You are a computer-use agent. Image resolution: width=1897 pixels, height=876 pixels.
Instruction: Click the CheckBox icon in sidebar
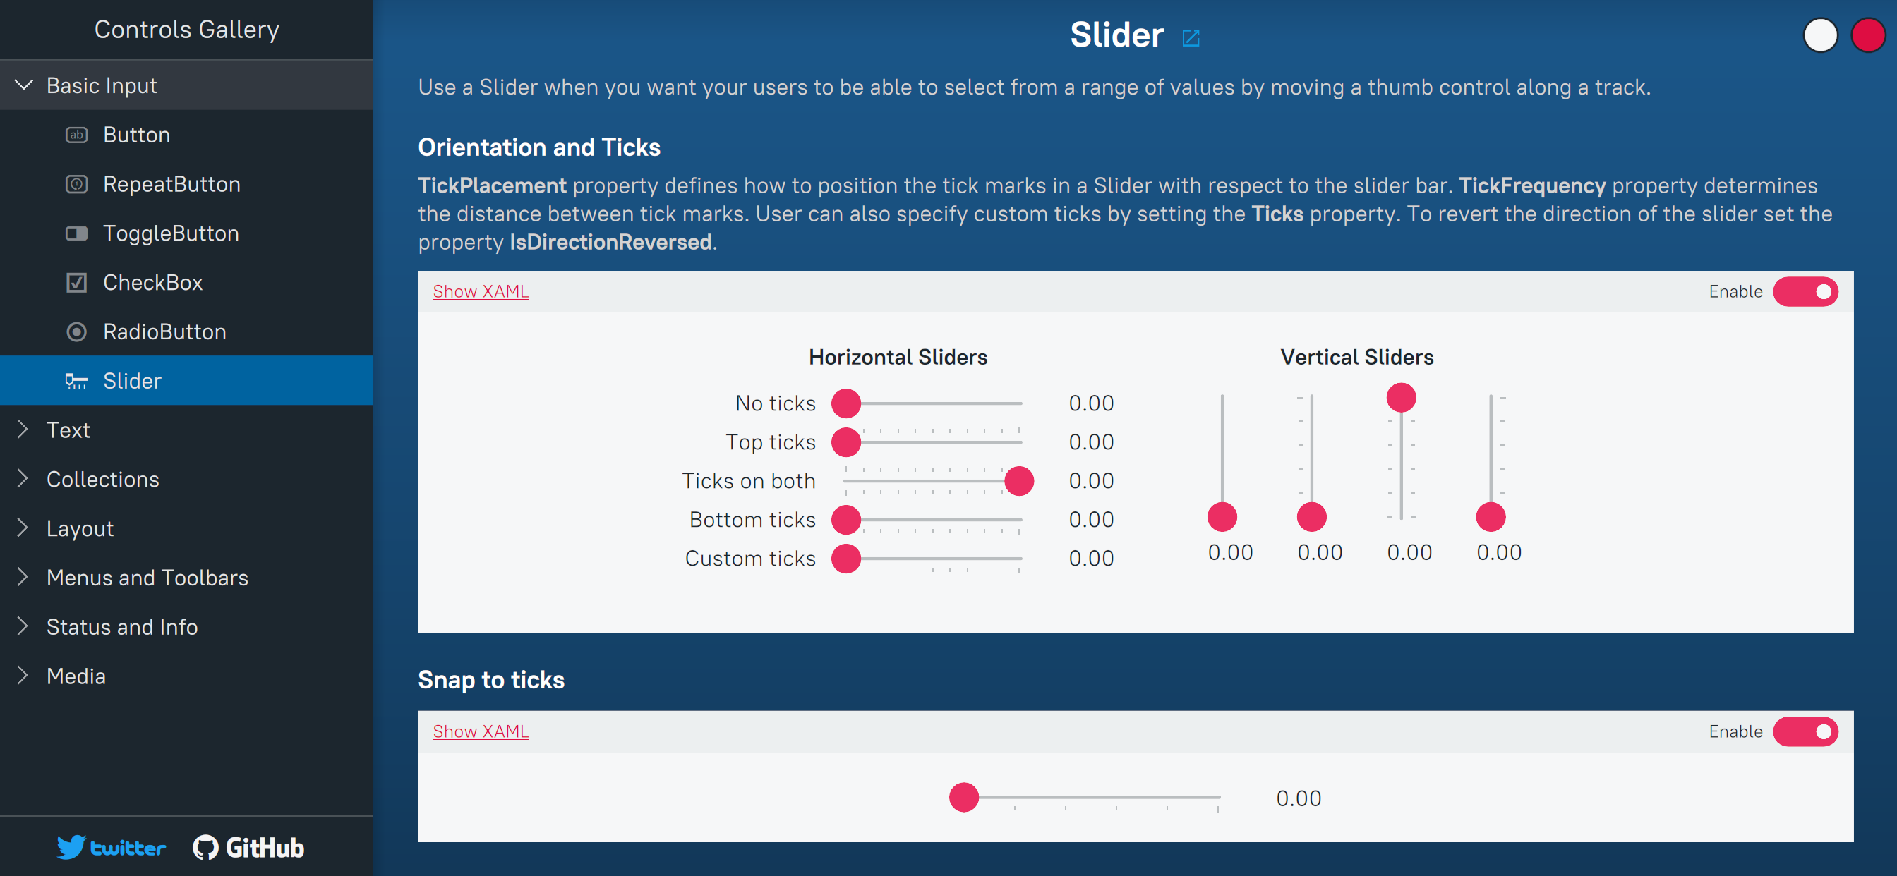77,284
